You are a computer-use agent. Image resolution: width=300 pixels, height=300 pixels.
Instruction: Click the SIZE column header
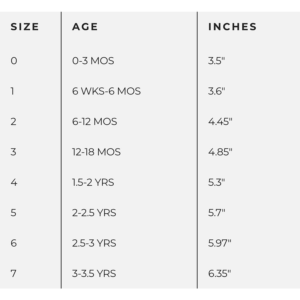[25, 27]
